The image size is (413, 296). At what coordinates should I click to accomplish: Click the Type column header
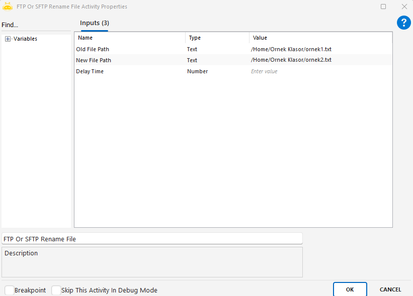217,38
